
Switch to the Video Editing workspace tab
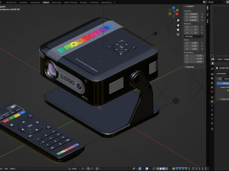pos(106,2)
